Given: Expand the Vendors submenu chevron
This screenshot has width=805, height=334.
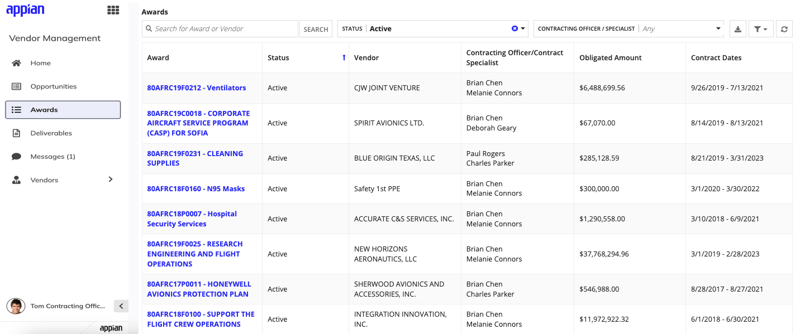Looking at the screenshot, I should pos(111,180).
